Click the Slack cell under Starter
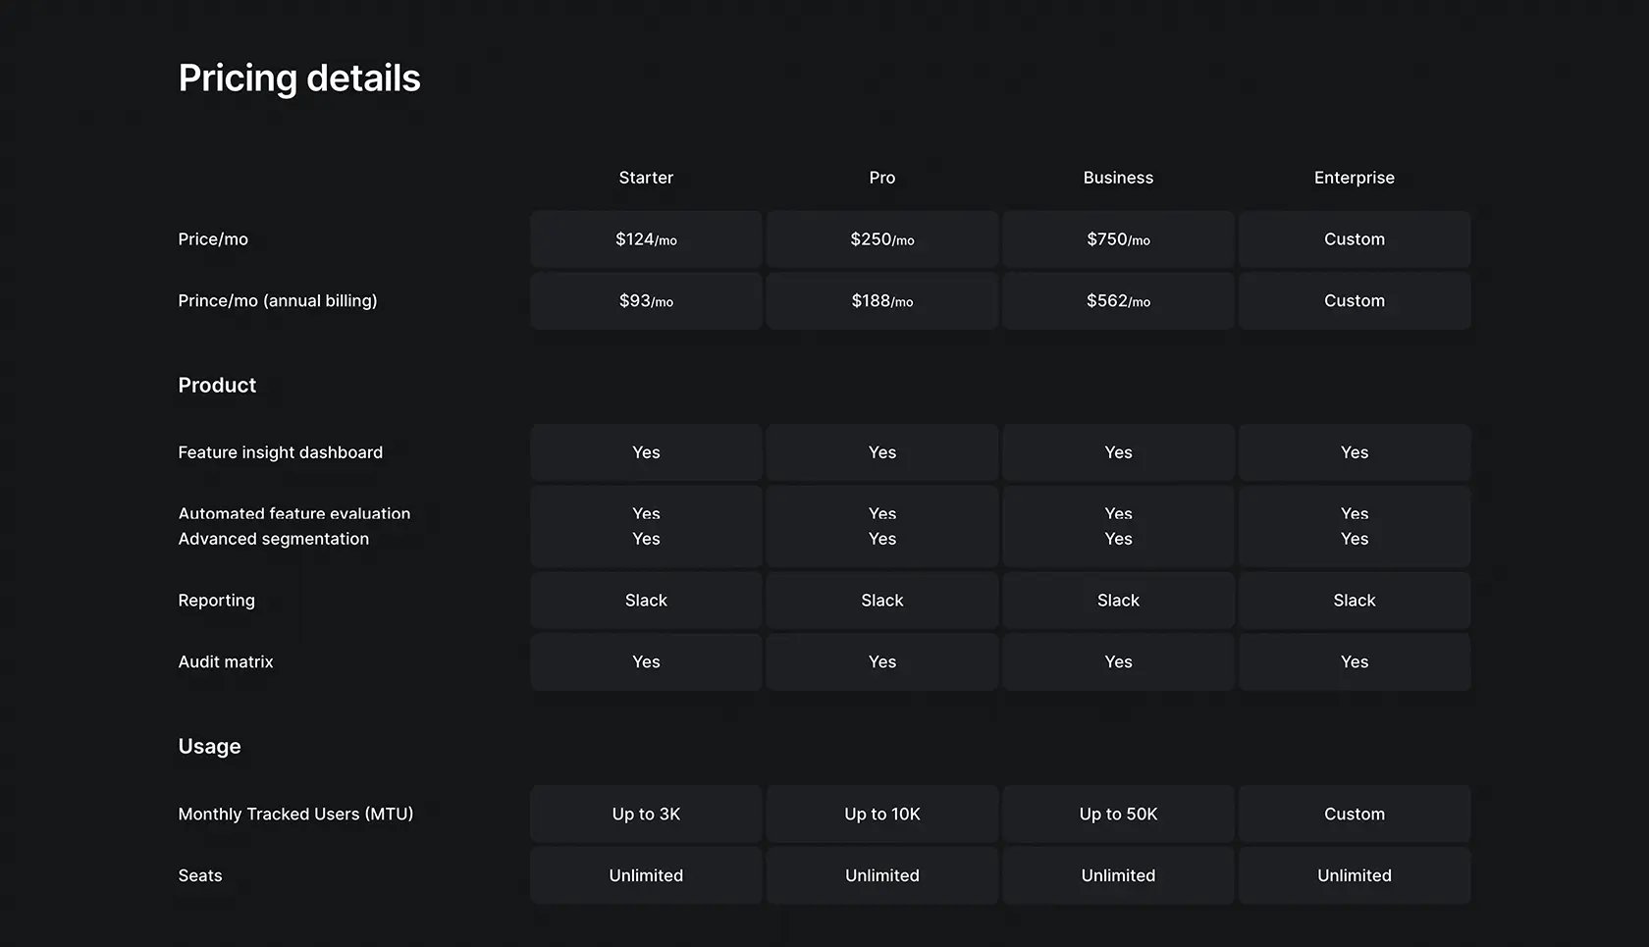This screenshot has height=947, width=1649. tap(646, 601)
